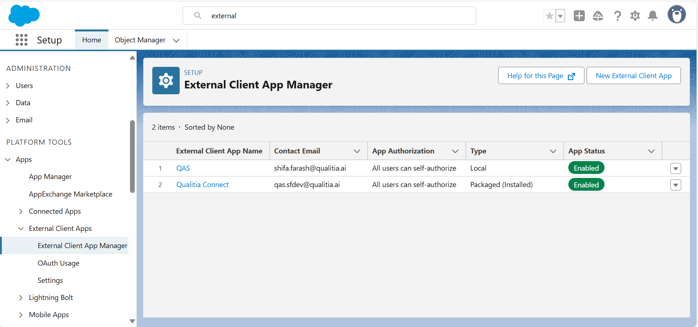Screen dimensions: 698x327
Task: Open OAuth Usage in the sidebar
Action: coord(58,263)
